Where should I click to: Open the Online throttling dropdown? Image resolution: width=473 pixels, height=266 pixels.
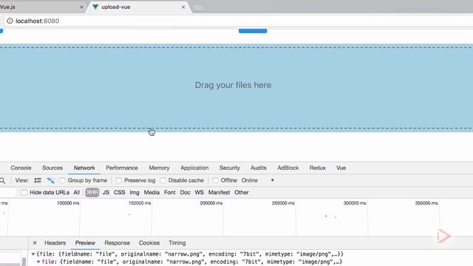click(258, 180)
